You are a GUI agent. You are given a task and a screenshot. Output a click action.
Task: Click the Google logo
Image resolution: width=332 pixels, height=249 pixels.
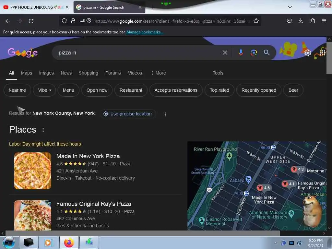click(23, 53)
